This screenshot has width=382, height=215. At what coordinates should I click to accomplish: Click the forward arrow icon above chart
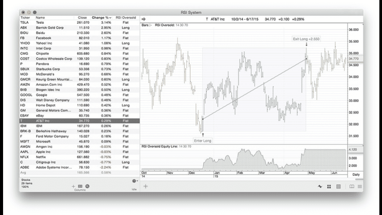144,19
